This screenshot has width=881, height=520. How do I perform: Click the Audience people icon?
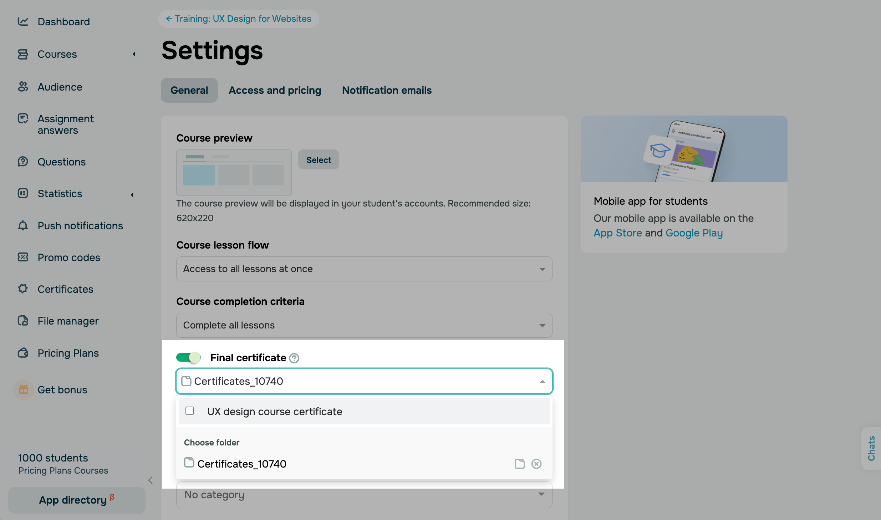[x=23, y=87]
